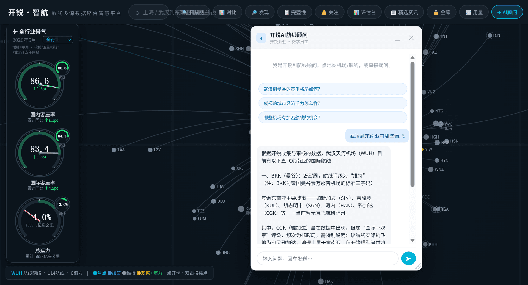Select the LZY airport node
Screen dimensions: 528x285
150,150
